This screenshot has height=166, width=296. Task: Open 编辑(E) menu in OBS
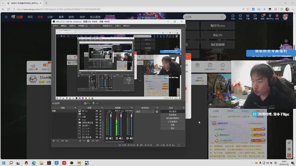[64, 26]
